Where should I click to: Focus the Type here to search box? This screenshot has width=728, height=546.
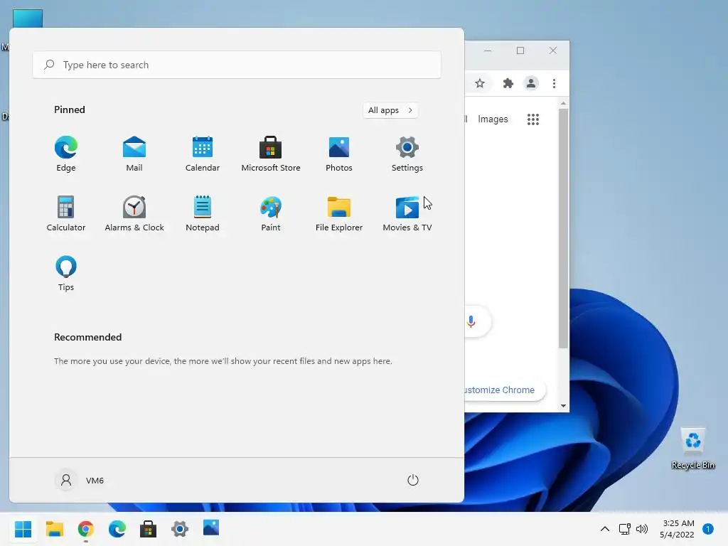tap(237, 65)
